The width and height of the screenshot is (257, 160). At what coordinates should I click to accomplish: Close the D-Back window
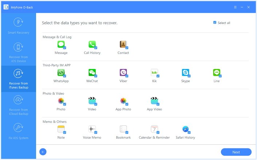click(249, 7)
